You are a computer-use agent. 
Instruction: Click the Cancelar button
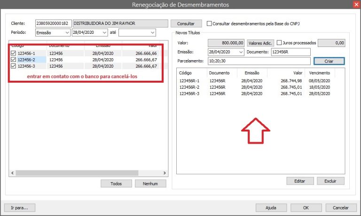[x=341, y=208]
